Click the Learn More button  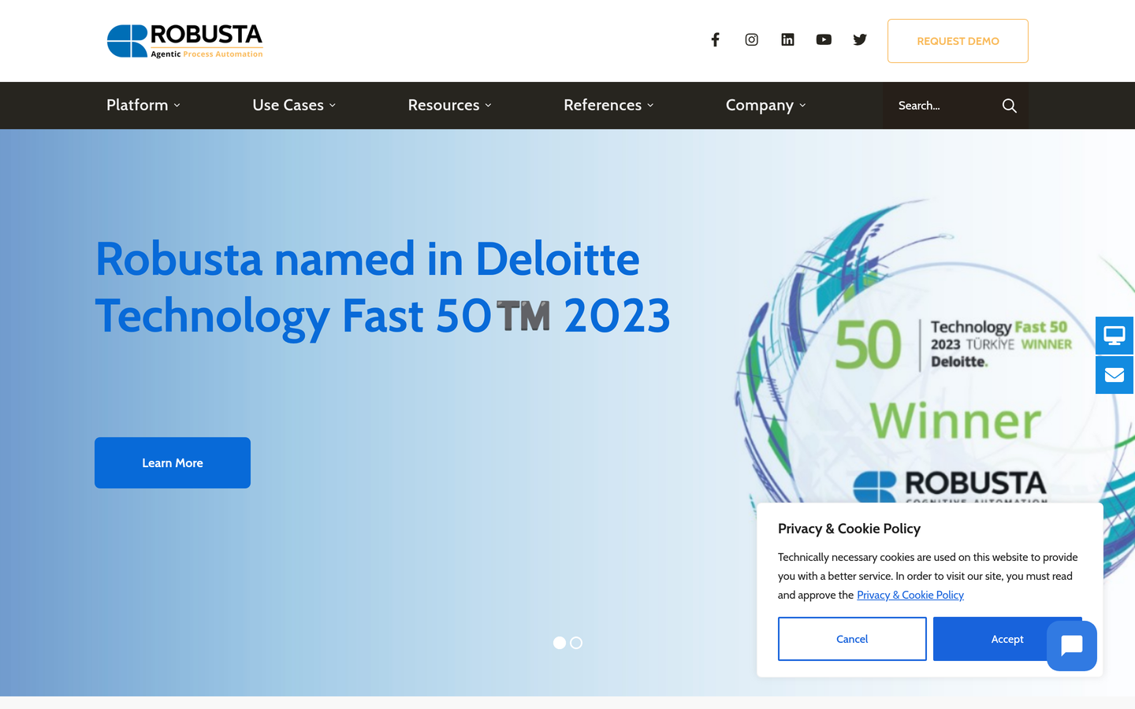pos(173,462)
